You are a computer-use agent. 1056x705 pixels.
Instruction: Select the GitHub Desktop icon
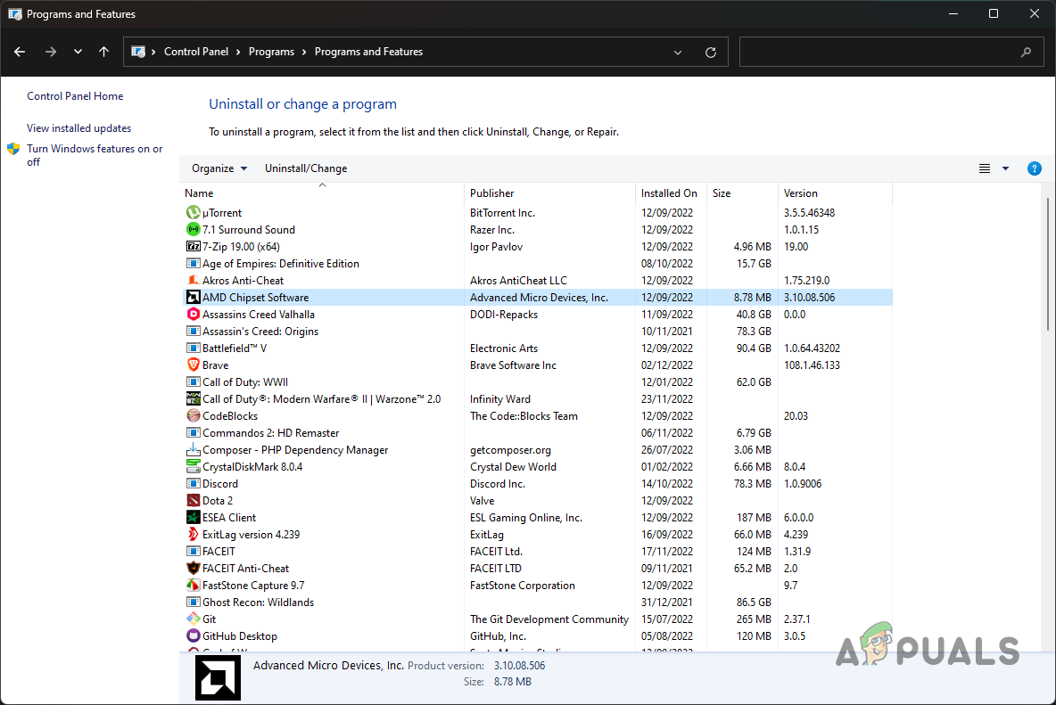coord(193,635)
